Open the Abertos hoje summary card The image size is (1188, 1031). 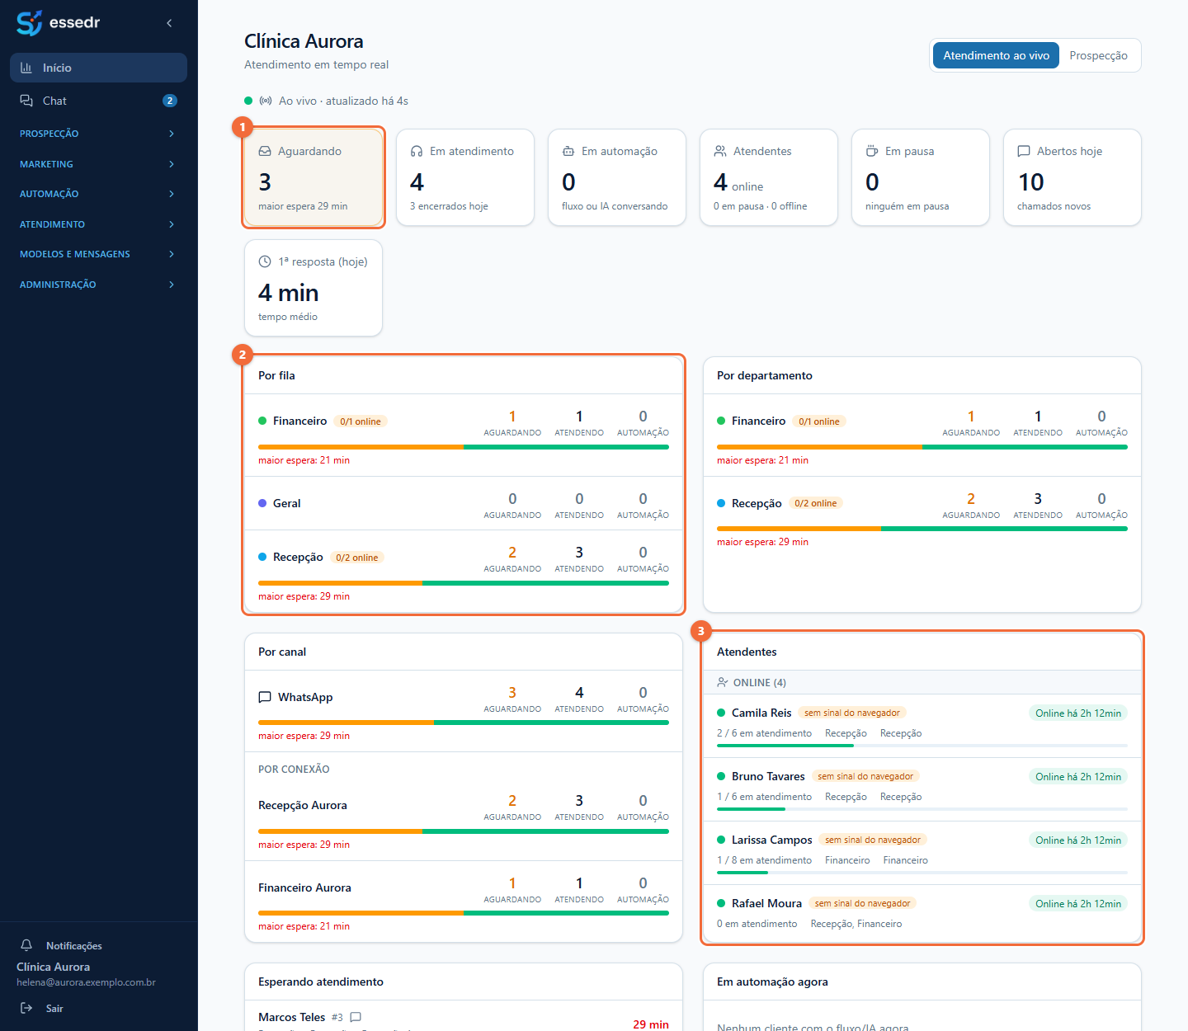pos(1072,177)
